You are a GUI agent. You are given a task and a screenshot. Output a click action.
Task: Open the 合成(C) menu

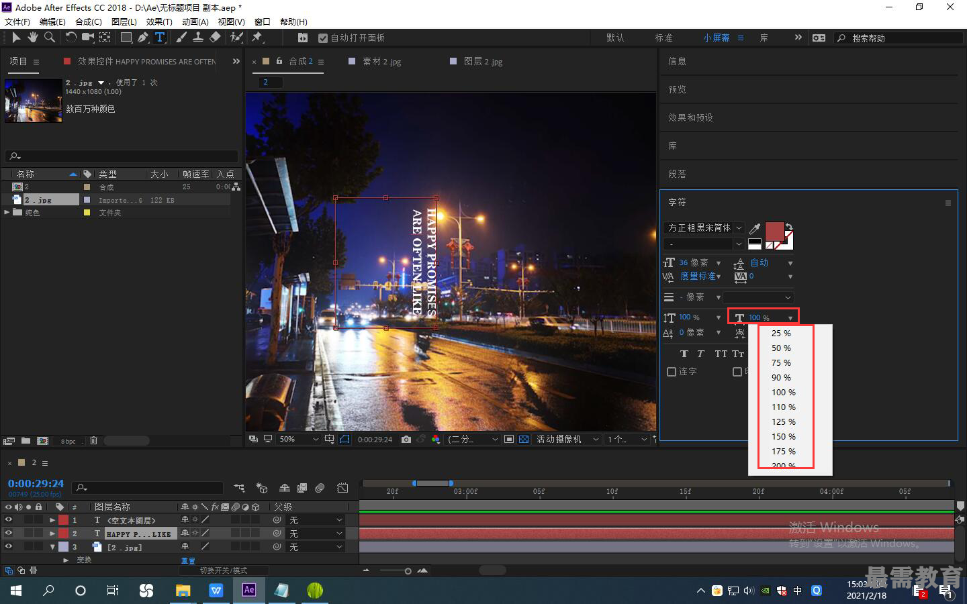point(88,21)
